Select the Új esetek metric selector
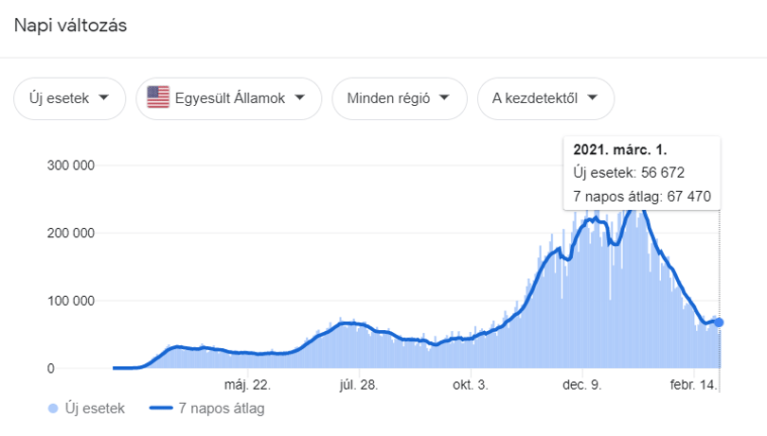 tap(69, 98)
